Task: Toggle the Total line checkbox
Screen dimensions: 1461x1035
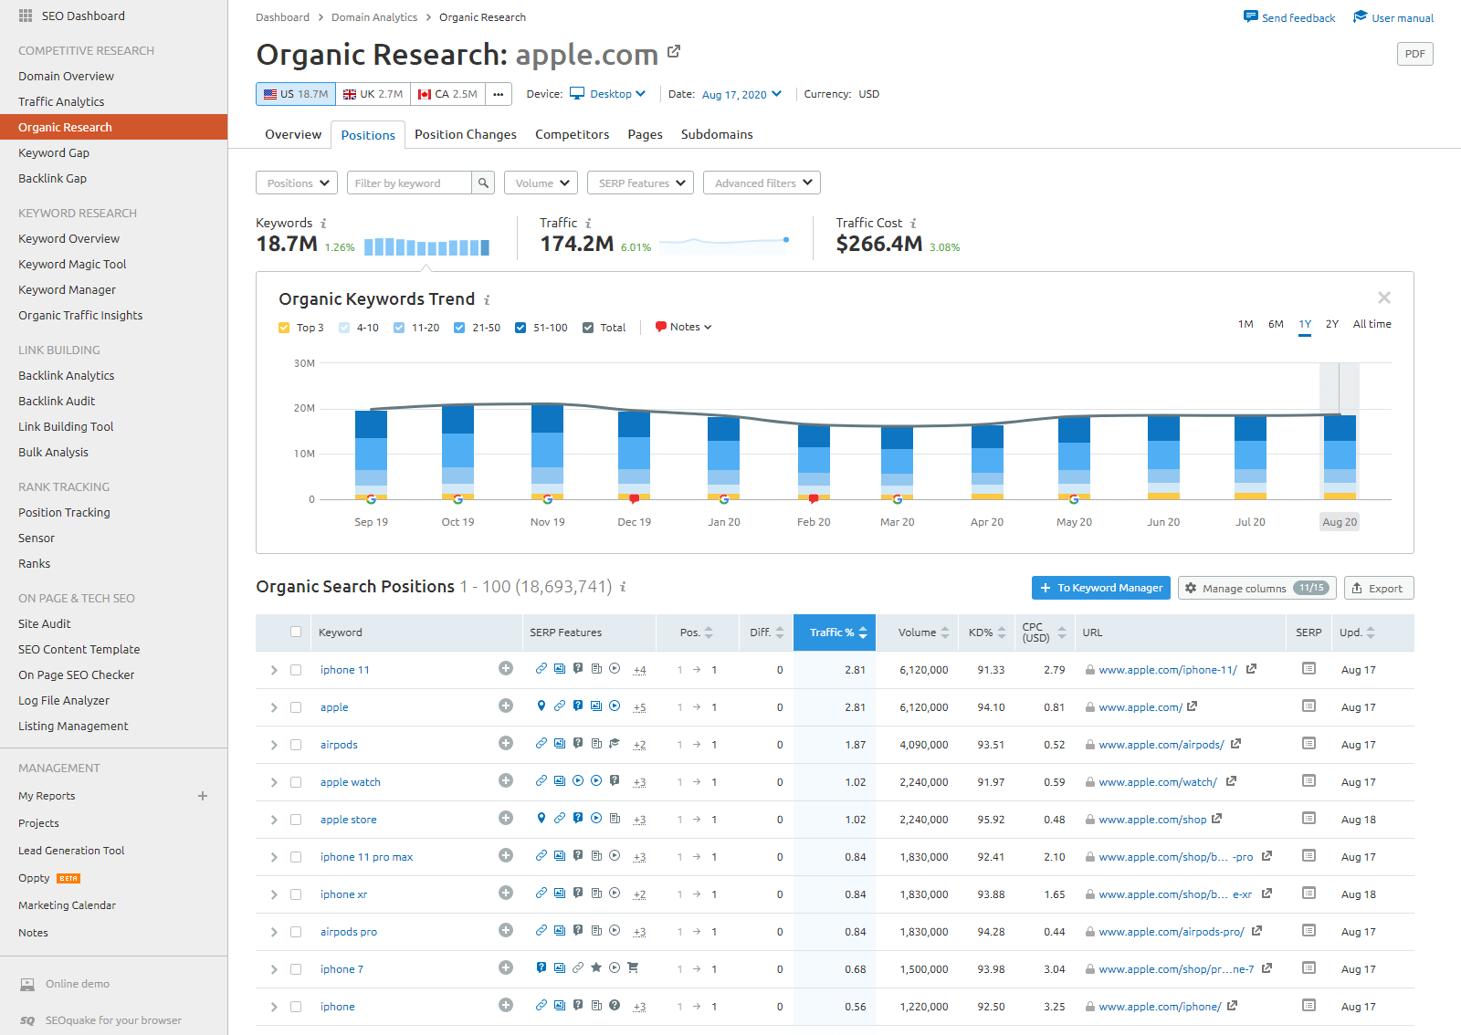Action: pyautogui.click(x=588, y=328)
